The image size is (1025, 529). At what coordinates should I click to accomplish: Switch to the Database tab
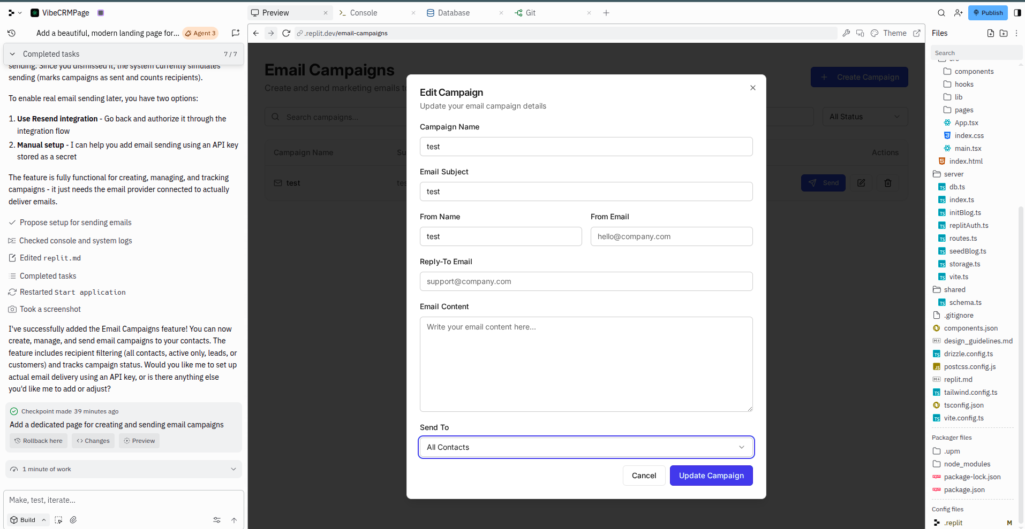(453, 13)
